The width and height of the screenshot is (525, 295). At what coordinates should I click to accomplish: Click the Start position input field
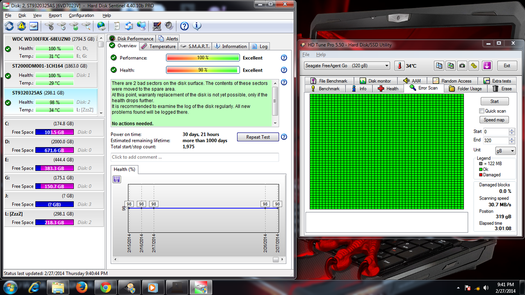(495, 132)
